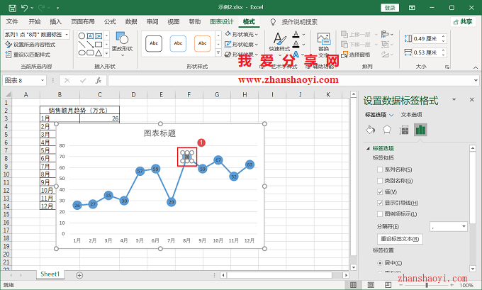Switch to Page Break Preview icon
The width and height of the screenshot is (482, 290).
click(388, 285)
